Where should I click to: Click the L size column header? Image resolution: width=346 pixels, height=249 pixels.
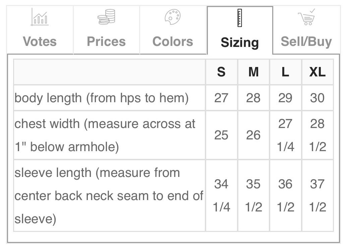285,72
